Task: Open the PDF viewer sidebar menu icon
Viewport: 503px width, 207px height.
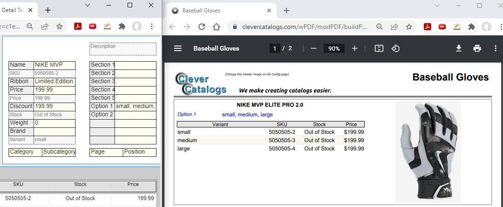Action: 178,48
